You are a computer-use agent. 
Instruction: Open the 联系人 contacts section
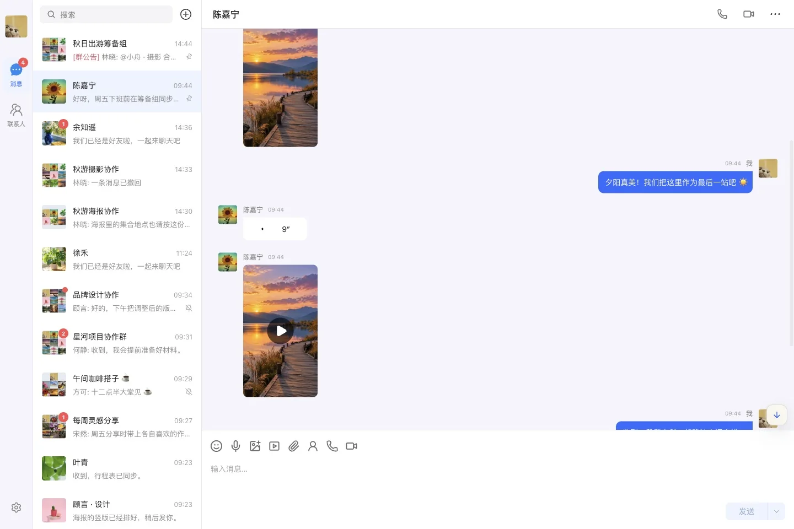pyautogui.click(x=16, y=115)
